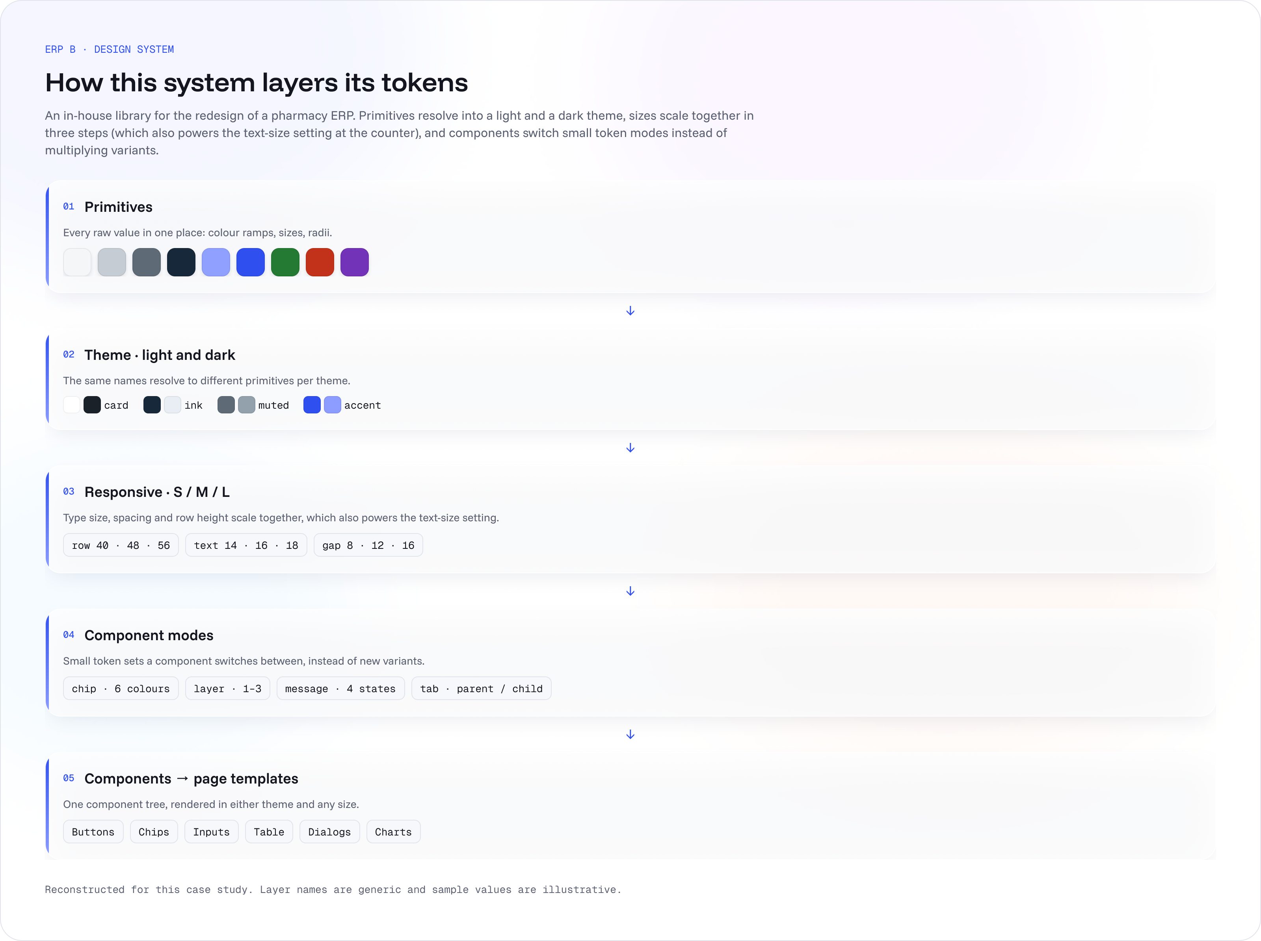Pick the green primitive swatch
Screen dimensions: 1261x941
click(x=286, y=262)
